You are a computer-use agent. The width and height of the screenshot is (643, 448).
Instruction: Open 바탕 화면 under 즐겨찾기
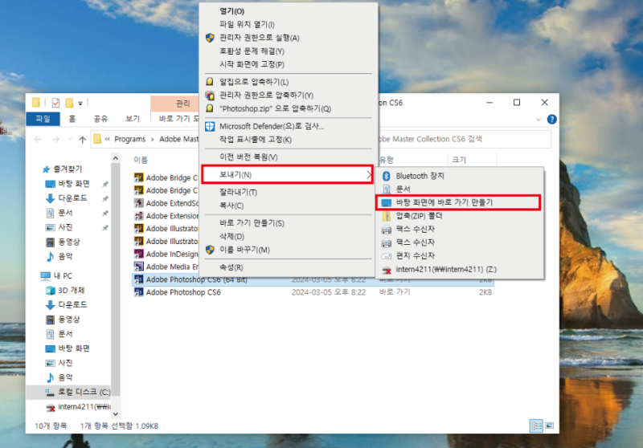[73, 184]
